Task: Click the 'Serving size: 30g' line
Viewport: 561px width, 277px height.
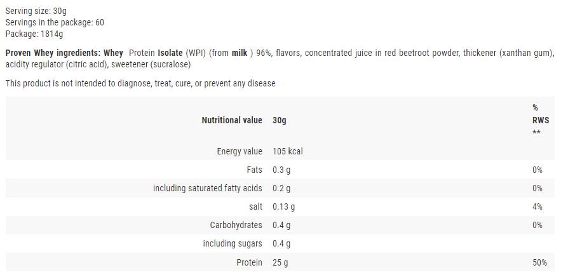Action: [x=35, y=11]
